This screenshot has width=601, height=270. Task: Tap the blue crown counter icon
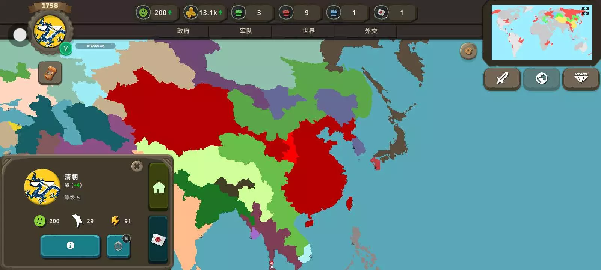click(334, 13)
